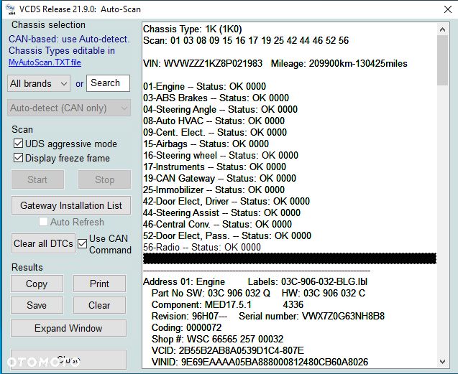Click the scrollbar down arrow
This screenshot has width=458, height=374.
(442, 362)
